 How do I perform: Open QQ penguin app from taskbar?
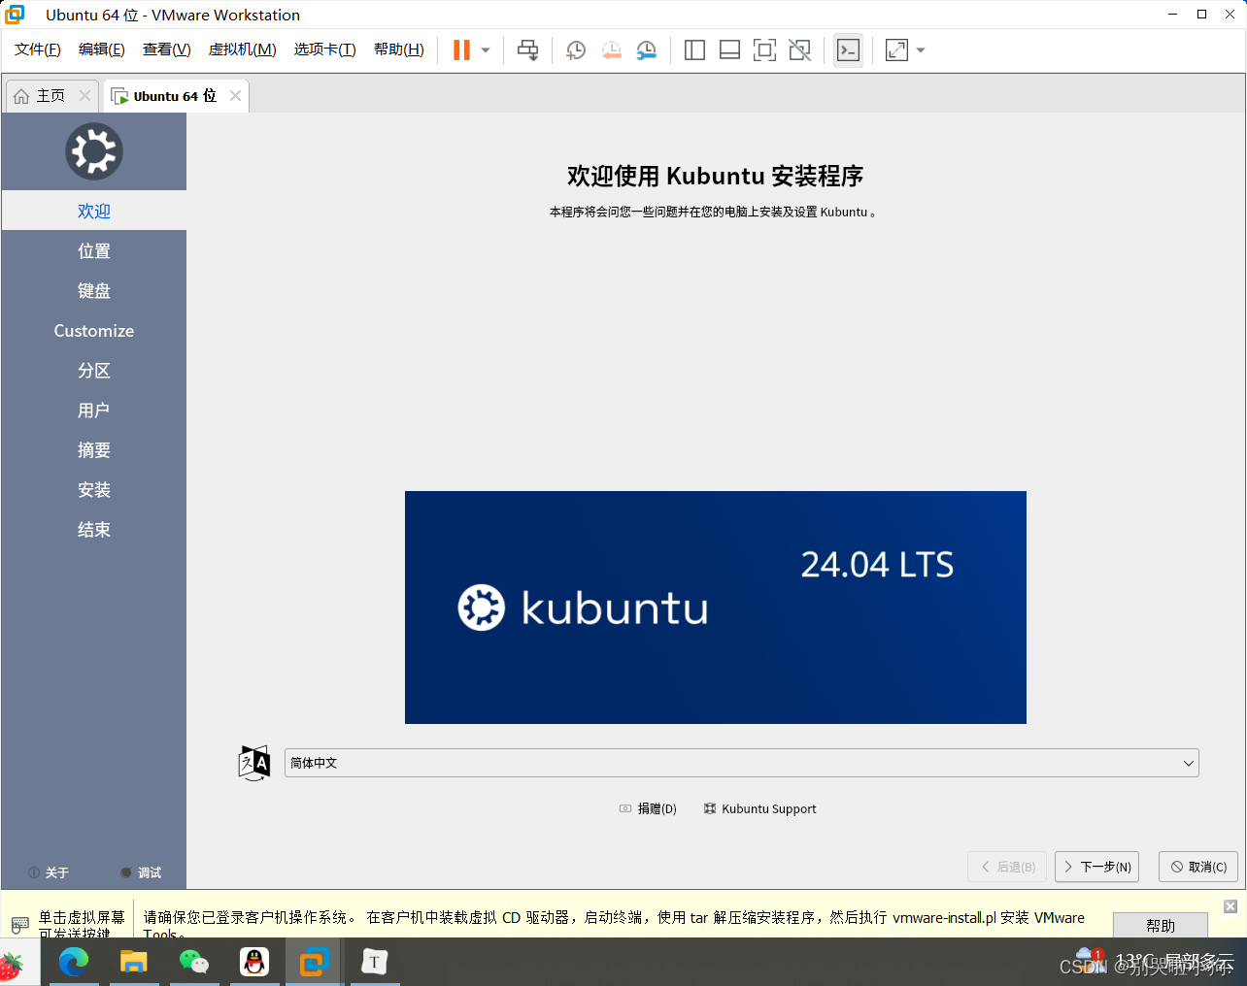(x=254, y=962)
